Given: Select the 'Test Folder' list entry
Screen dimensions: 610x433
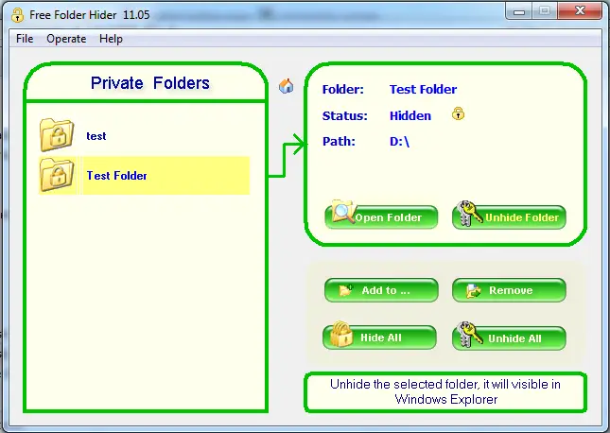Looking at the screenshot, I should coord(144,176).
